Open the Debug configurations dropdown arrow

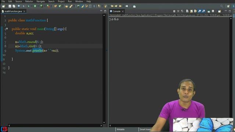pos(32,6)
